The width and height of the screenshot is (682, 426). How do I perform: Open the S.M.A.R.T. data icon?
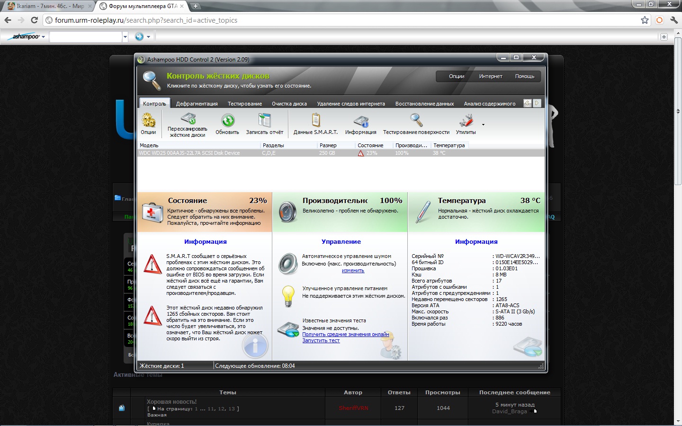coord(315,121)
